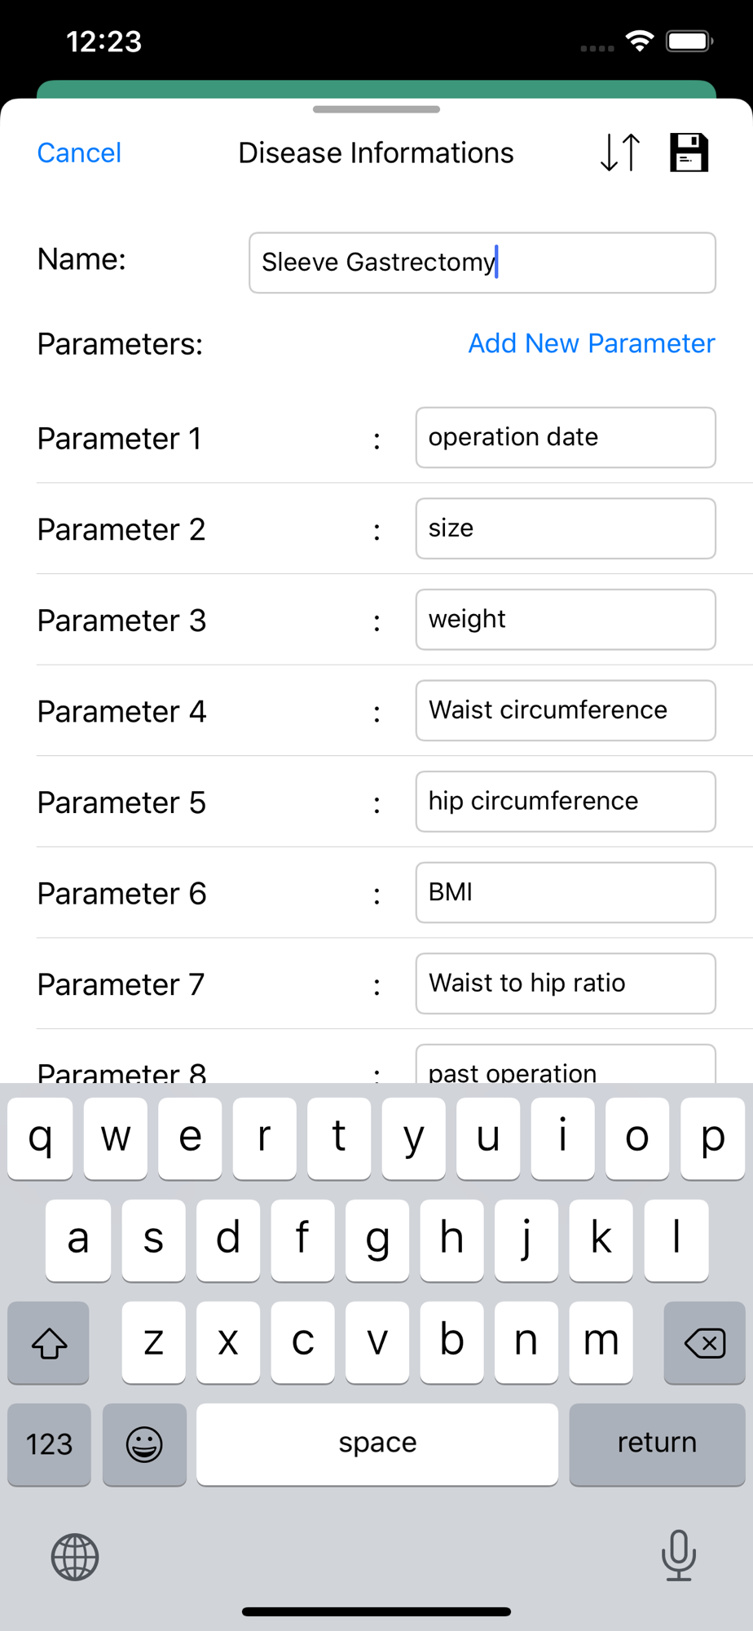Viewport: 753px width, 1631px height.
Task: Select the BMI parameter field
Action: coord(565,892)
